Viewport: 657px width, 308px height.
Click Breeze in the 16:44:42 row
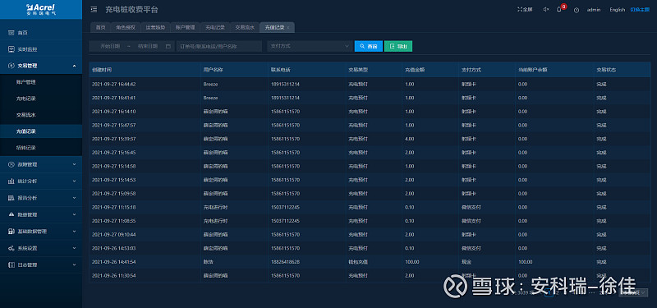tap(210, 85)
